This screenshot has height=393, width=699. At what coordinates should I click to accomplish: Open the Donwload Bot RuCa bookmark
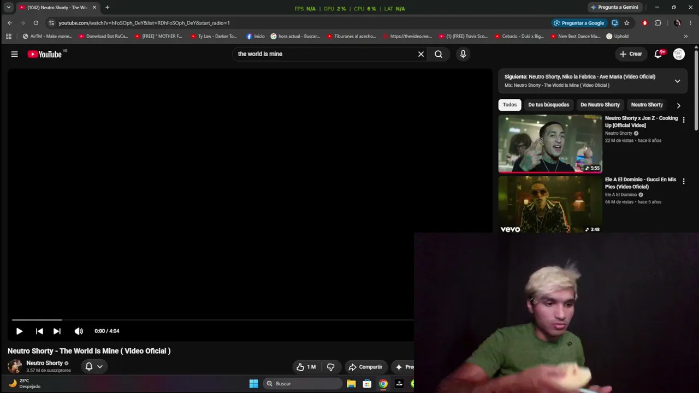[104, 37]
